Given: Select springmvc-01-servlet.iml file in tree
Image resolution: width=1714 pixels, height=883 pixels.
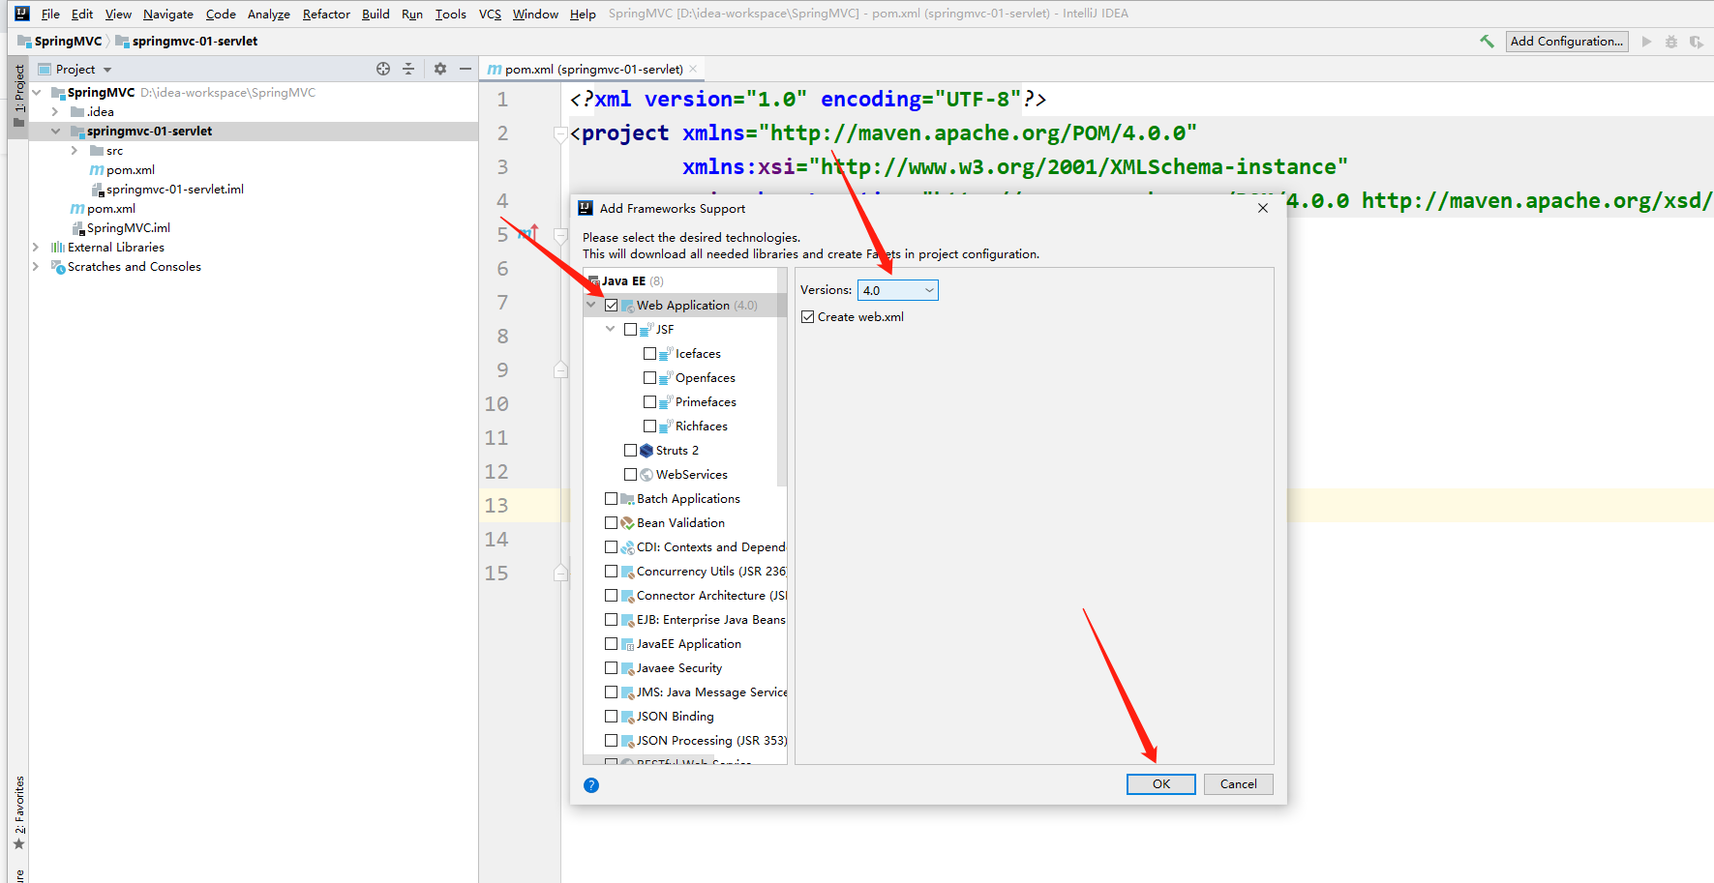Looking at the screenshot, I should (174, 190).
